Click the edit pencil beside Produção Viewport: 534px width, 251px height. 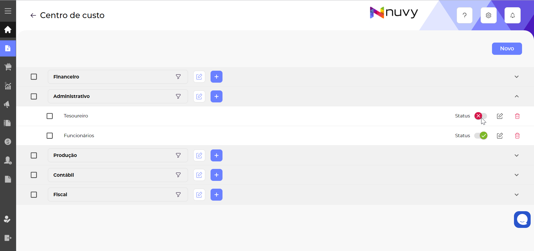(x=199, y=155)
